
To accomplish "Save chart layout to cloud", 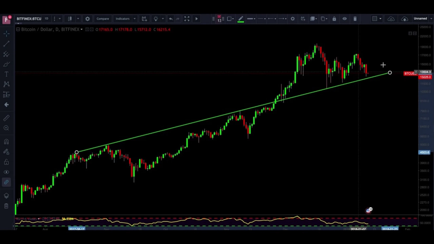I will [404, 19].
